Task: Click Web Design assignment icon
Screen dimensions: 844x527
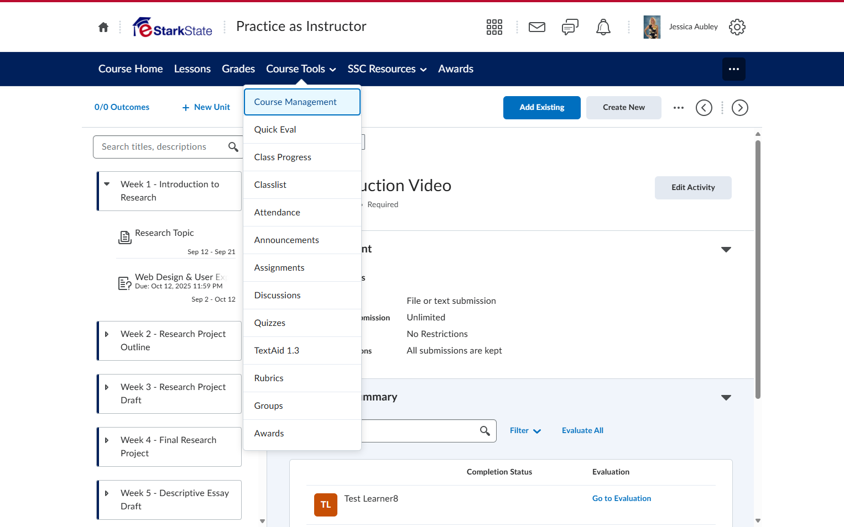Action: click(125, 283)
